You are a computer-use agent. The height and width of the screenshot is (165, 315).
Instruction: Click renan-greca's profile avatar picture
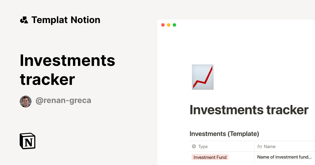(x=25, y=101)
